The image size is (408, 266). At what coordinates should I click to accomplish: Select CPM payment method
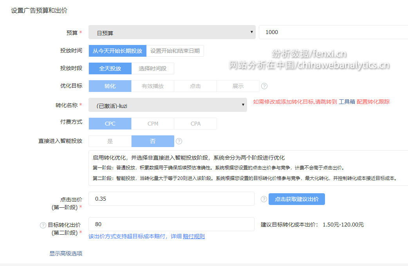(153, 124)
